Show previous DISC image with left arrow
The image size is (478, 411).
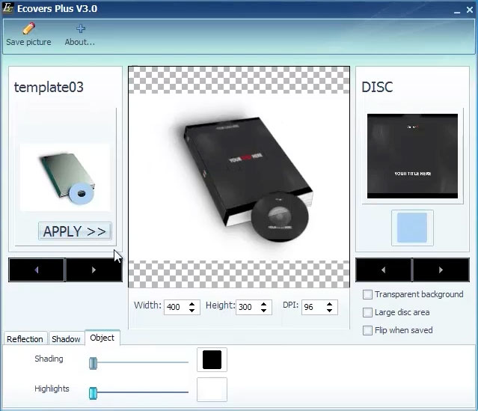[x=384, y=270]
